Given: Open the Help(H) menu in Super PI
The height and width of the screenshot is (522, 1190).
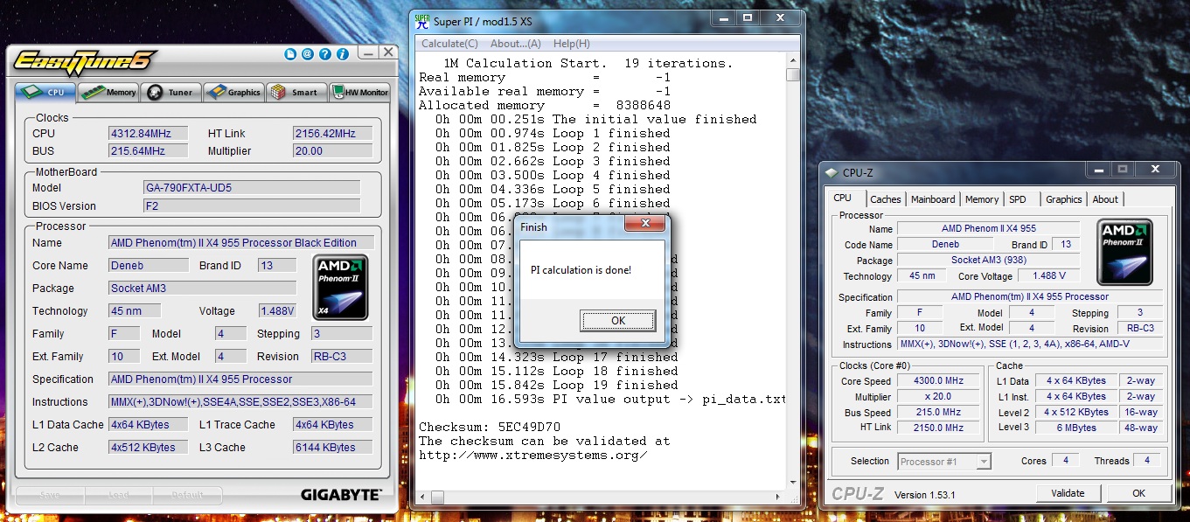Looking at the screenshot, I should pyautogui.click(x=572, y=44).
